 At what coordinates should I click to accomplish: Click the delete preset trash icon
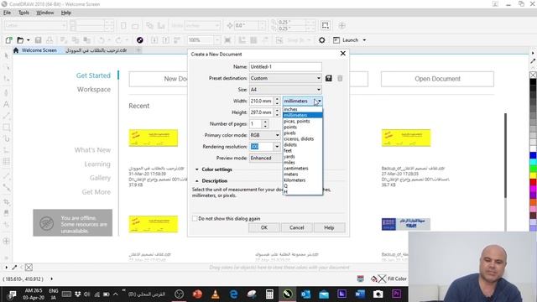340,78
